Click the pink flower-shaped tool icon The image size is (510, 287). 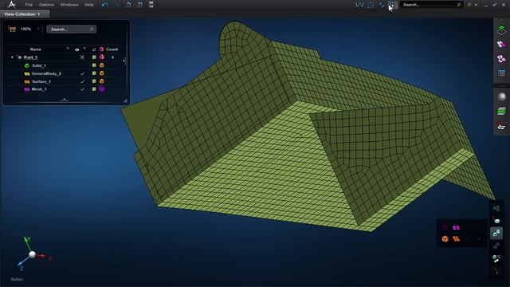click(501, 58)
